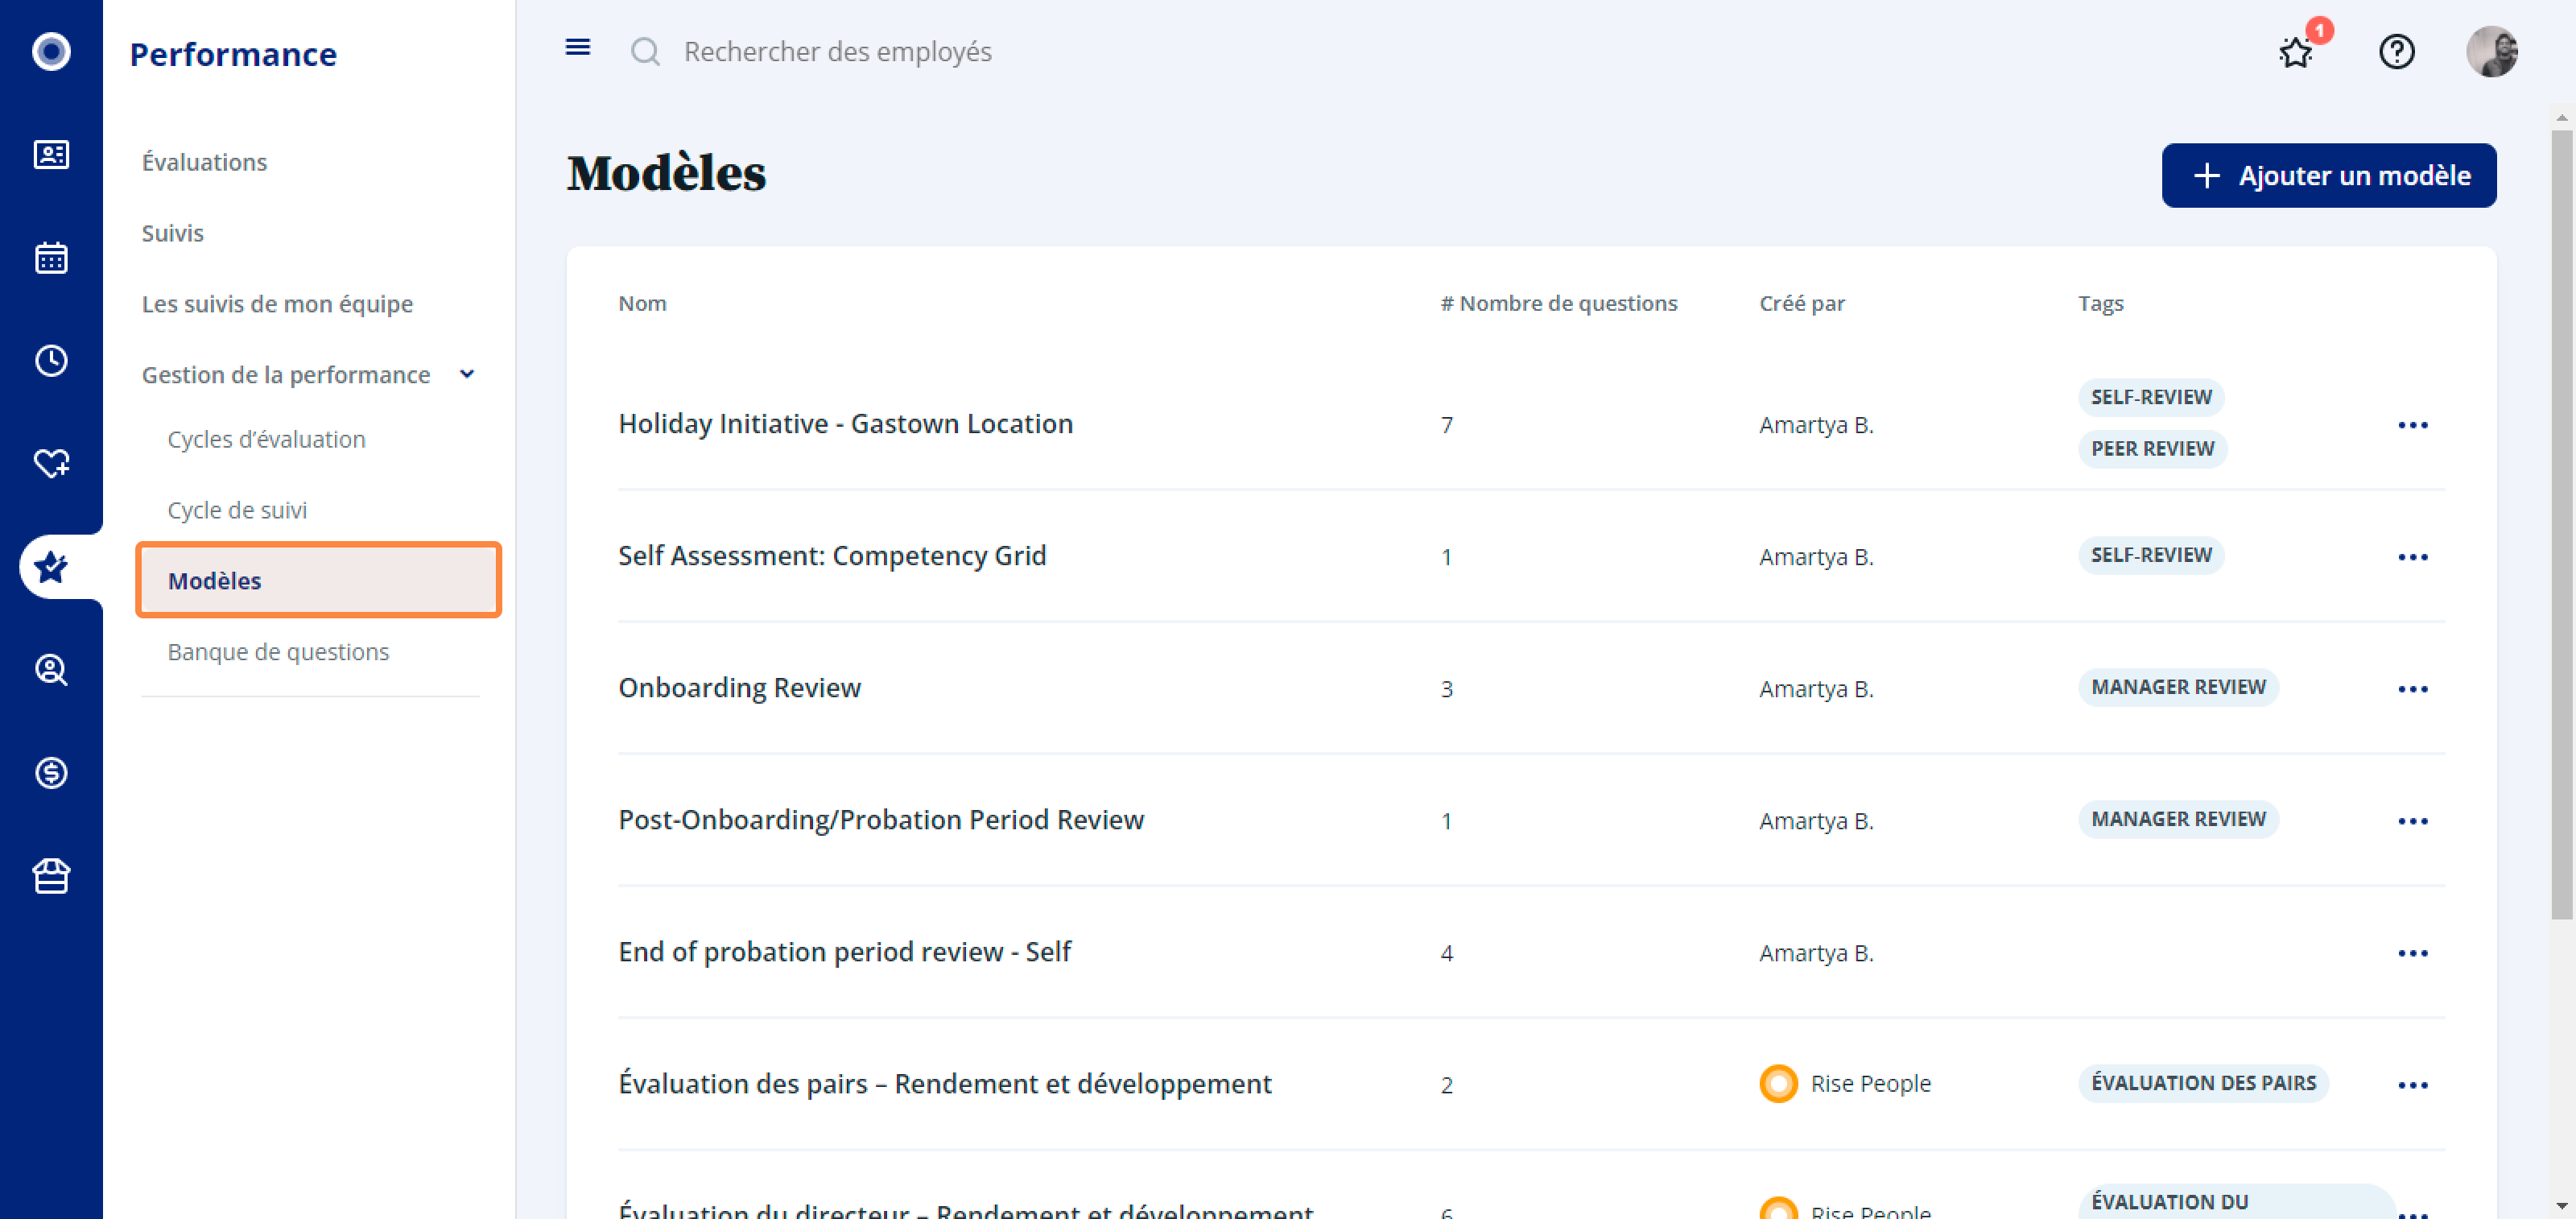The image size is (2576, 1219).
Task: Open the calendar icon in sidebar
Action: (x=51, y=258)
